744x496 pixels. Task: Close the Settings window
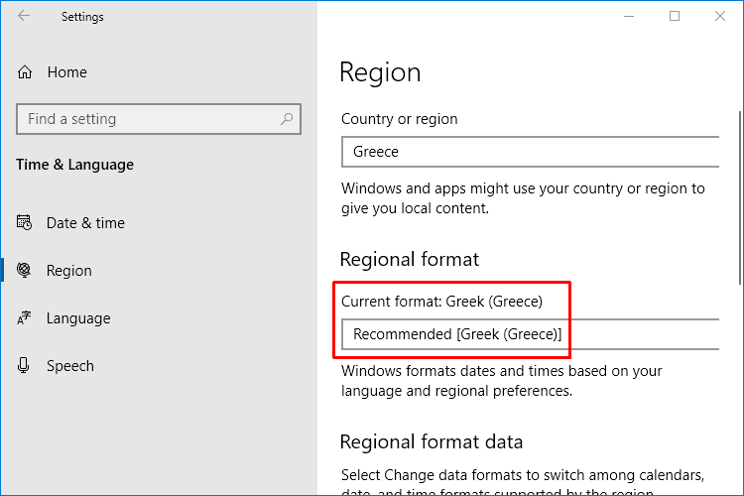coord(720,16)
